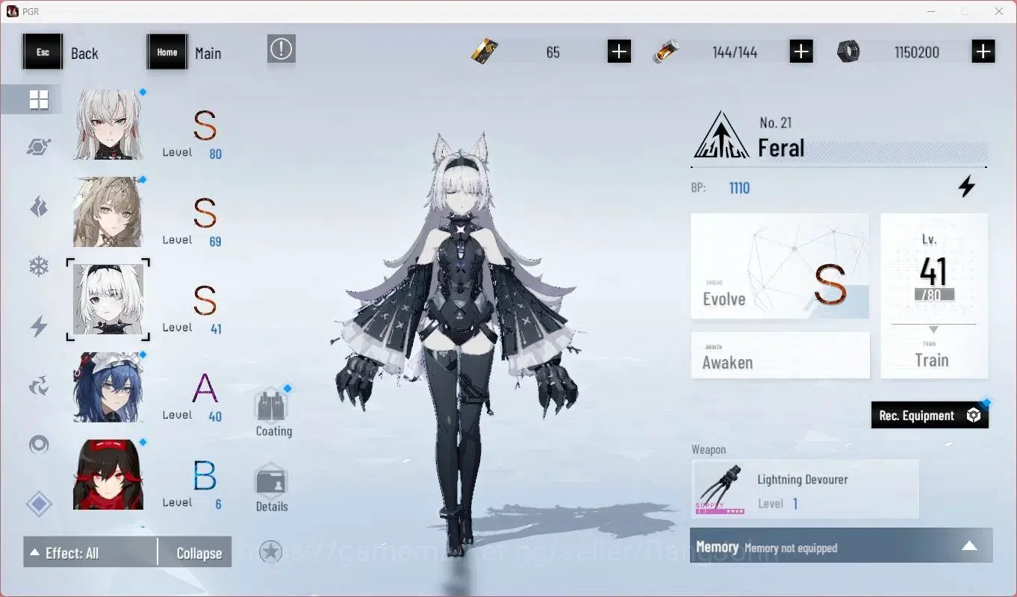Open the Effect: All filter dropdown
Image resolution: width=1017 pixels, height=597 pixels.
pyautogui.click(x=90, y=553)
